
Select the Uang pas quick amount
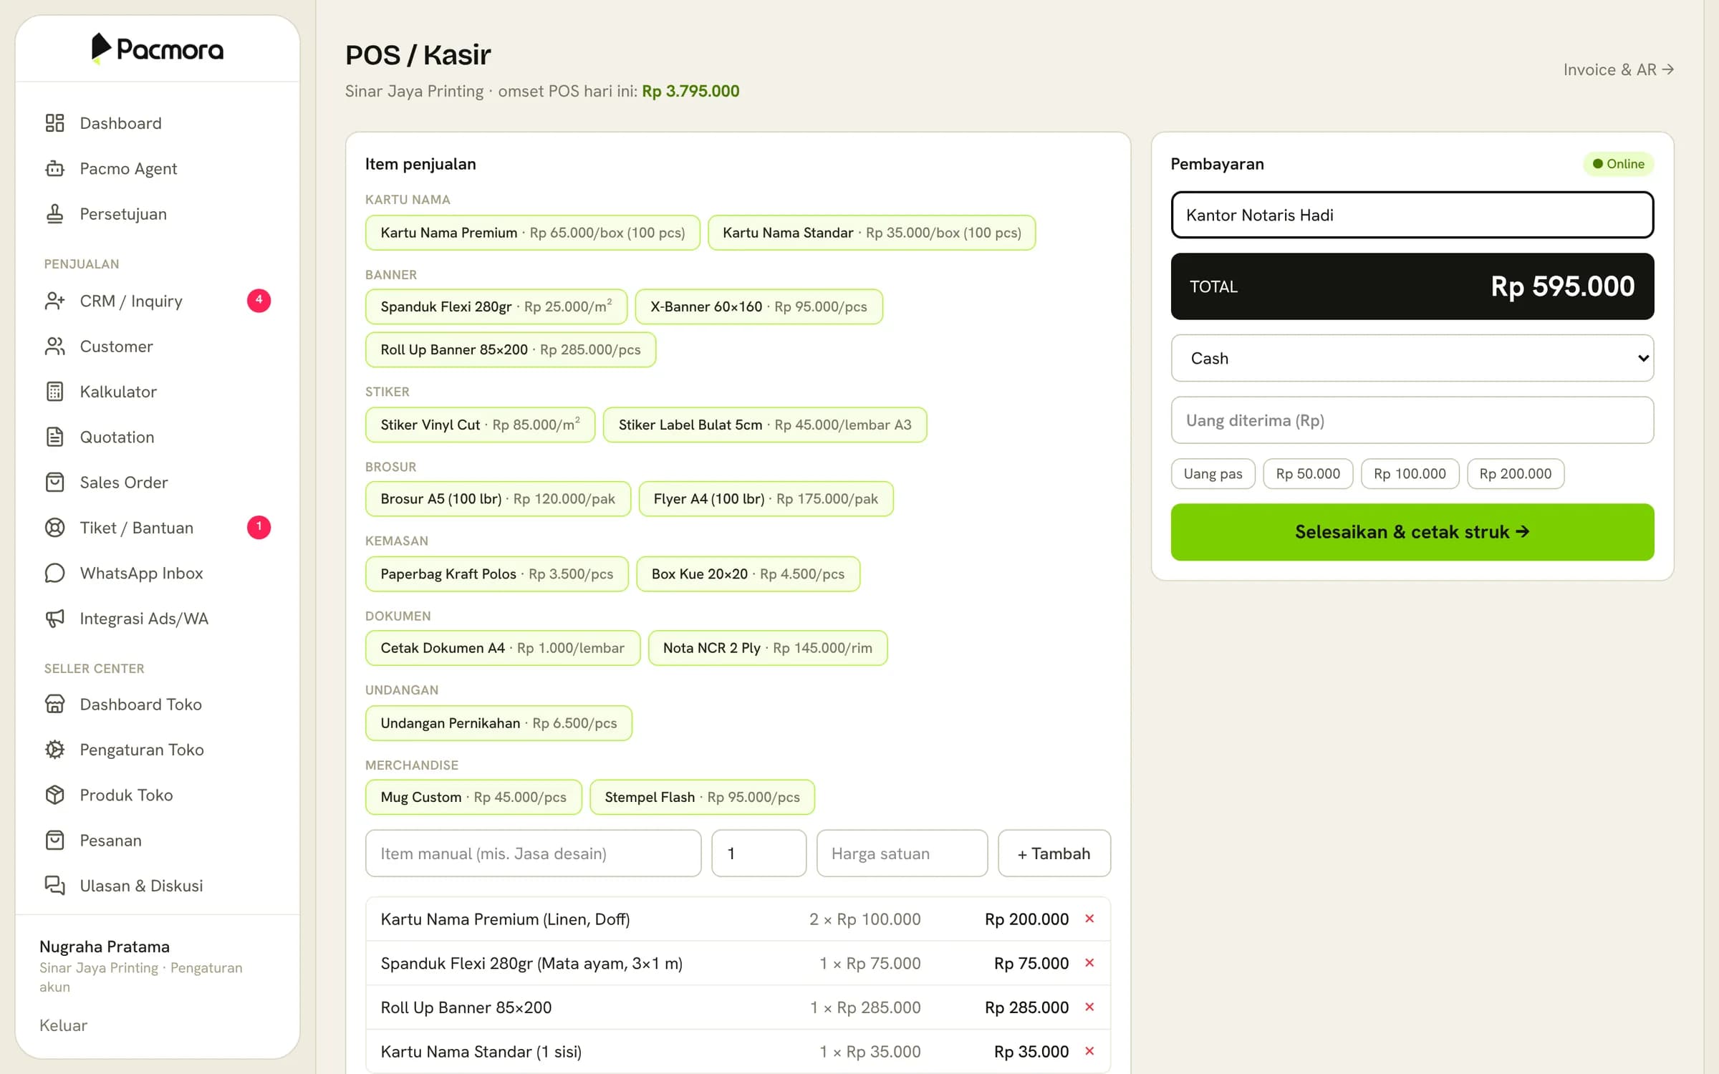coord(1213,474)
